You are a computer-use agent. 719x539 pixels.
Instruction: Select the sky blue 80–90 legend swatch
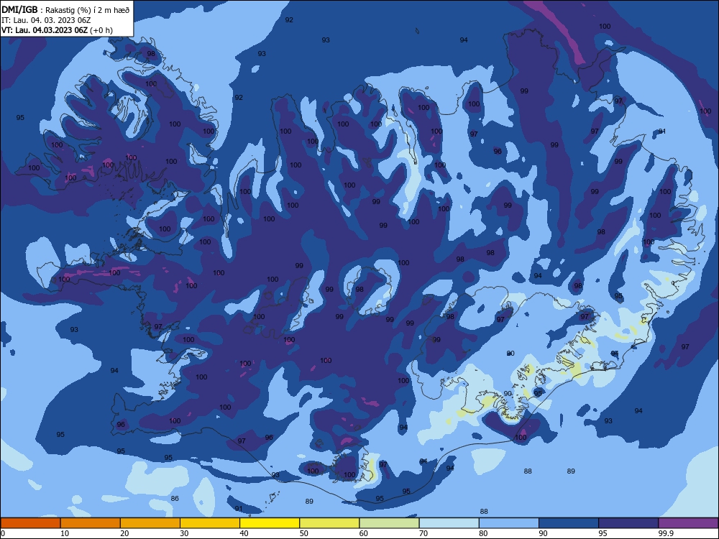[509, 523]
